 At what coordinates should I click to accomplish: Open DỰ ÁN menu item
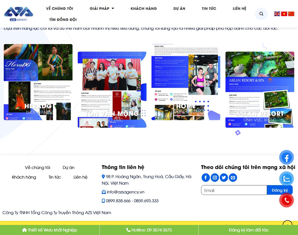coord(179,8)
